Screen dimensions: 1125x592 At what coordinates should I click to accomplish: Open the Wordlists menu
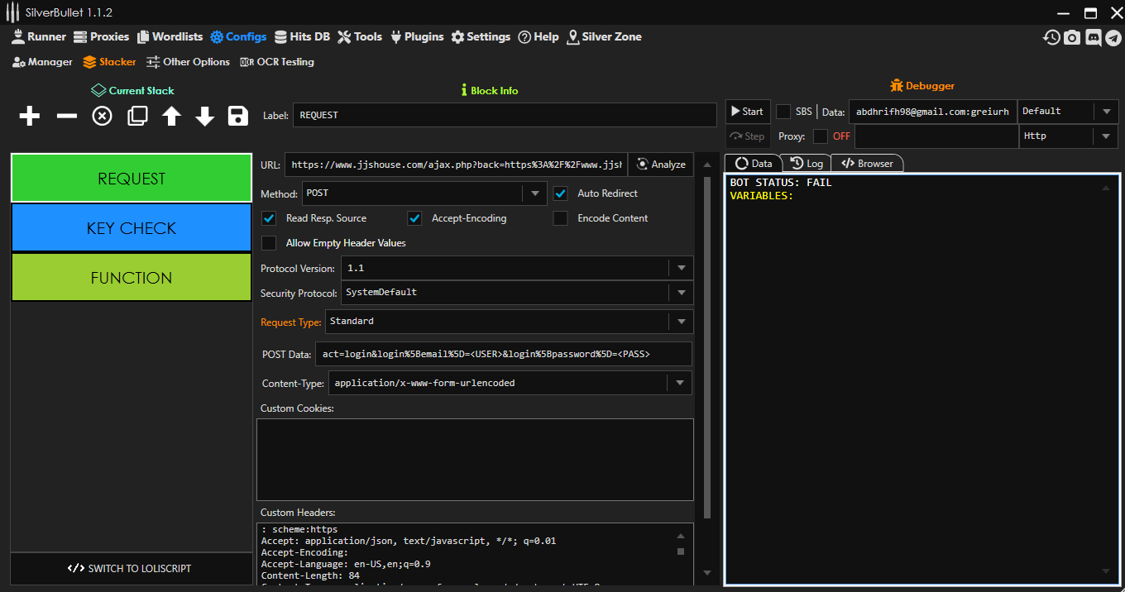(170, 37)
